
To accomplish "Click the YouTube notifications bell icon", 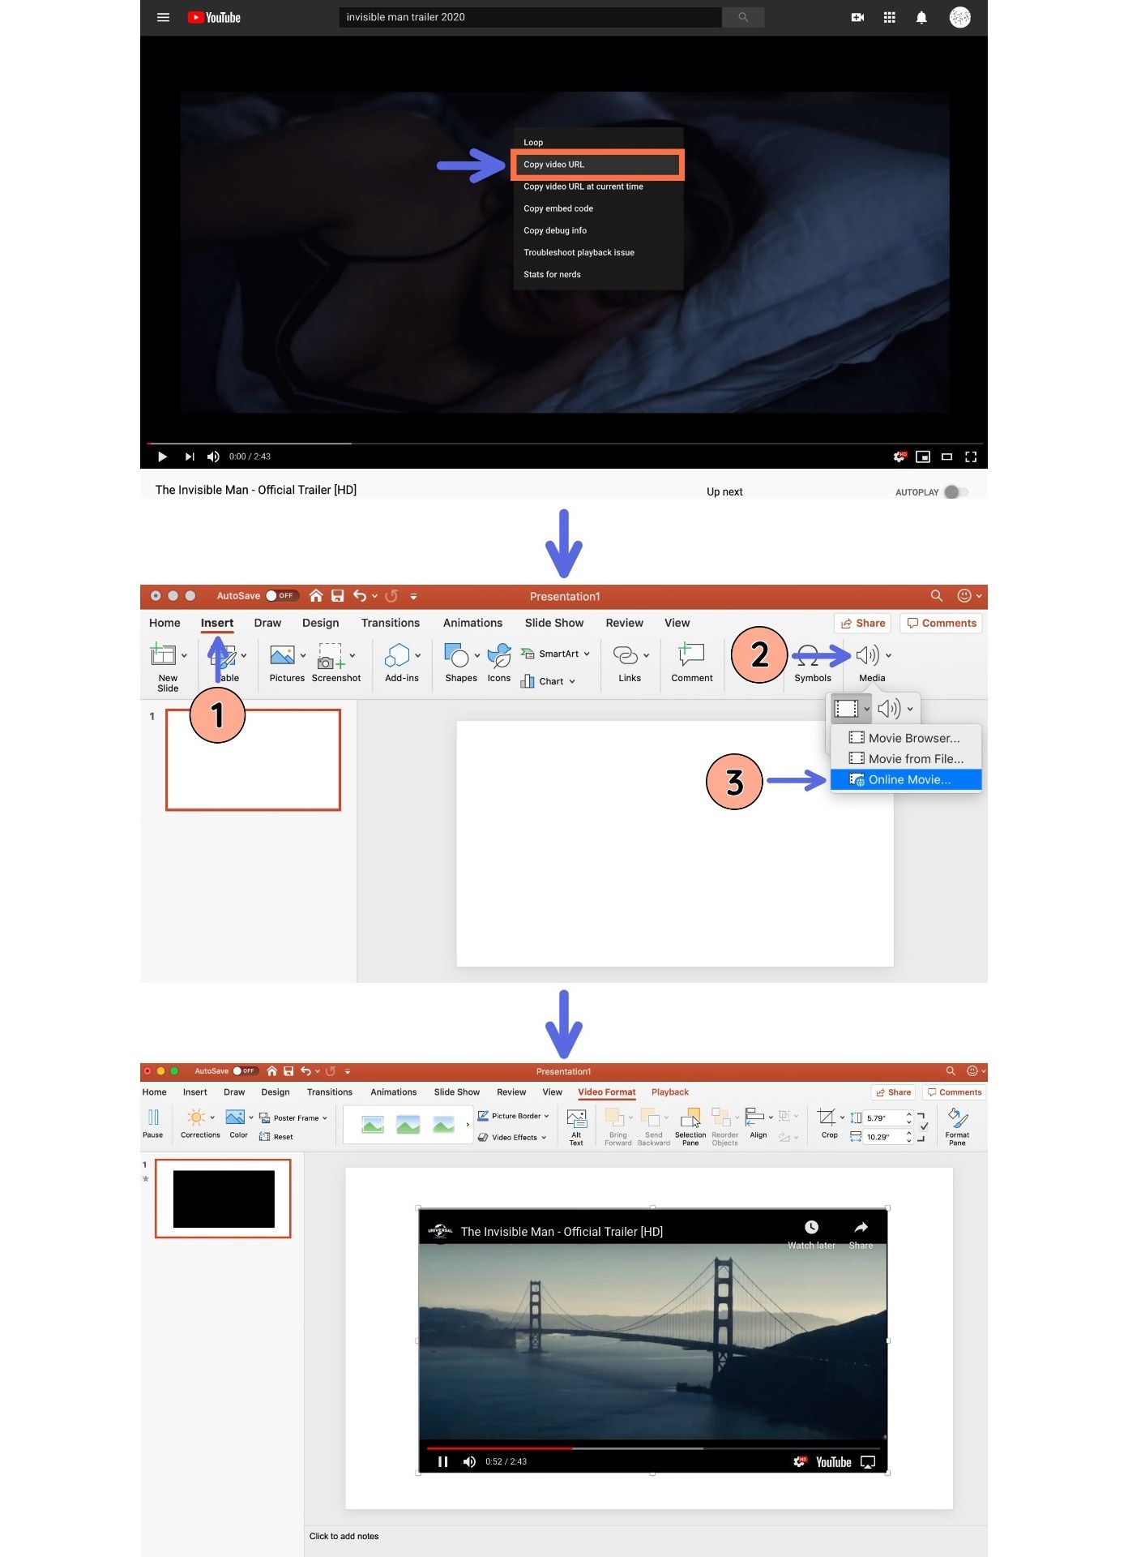I will [921, 17].
